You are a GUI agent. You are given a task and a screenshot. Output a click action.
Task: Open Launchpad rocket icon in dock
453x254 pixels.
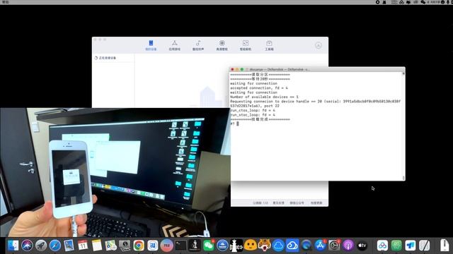tap(41, 246)
